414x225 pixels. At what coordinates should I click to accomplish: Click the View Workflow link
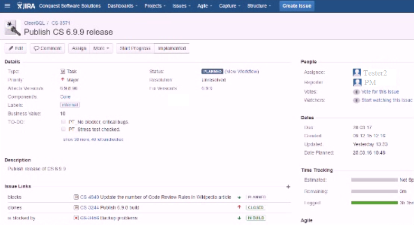(242, 71)
